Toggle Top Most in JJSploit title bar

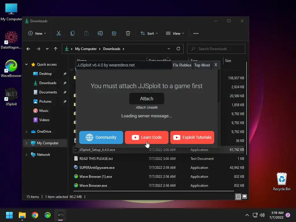point(202,65)
